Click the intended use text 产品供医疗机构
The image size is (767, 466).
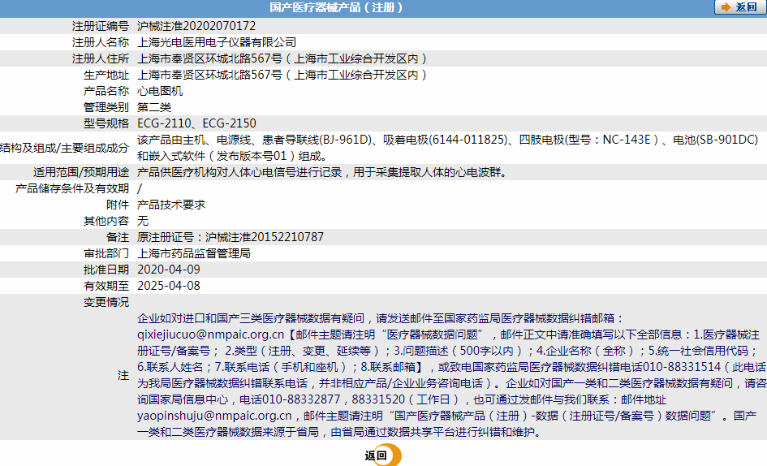click(323, 172)
